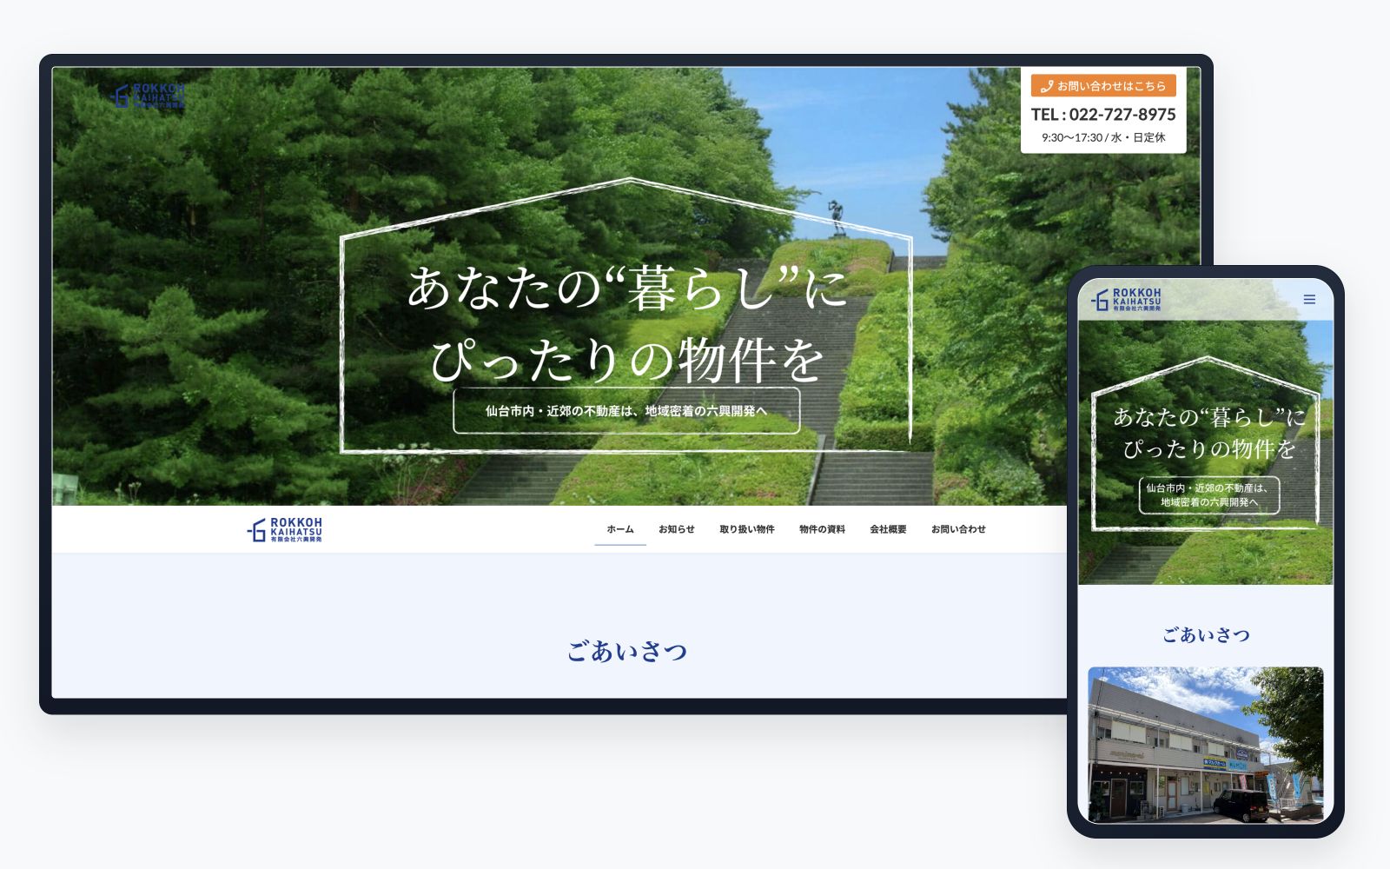1390x869 pixels.
Task: Click the desktop hero headline あなたの"暮らし"に
Action: pos(627,289)
